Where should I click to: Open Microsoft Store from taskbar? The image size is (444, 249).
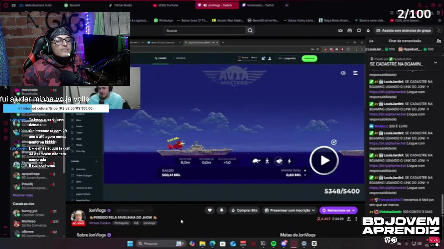click(222, 243)
